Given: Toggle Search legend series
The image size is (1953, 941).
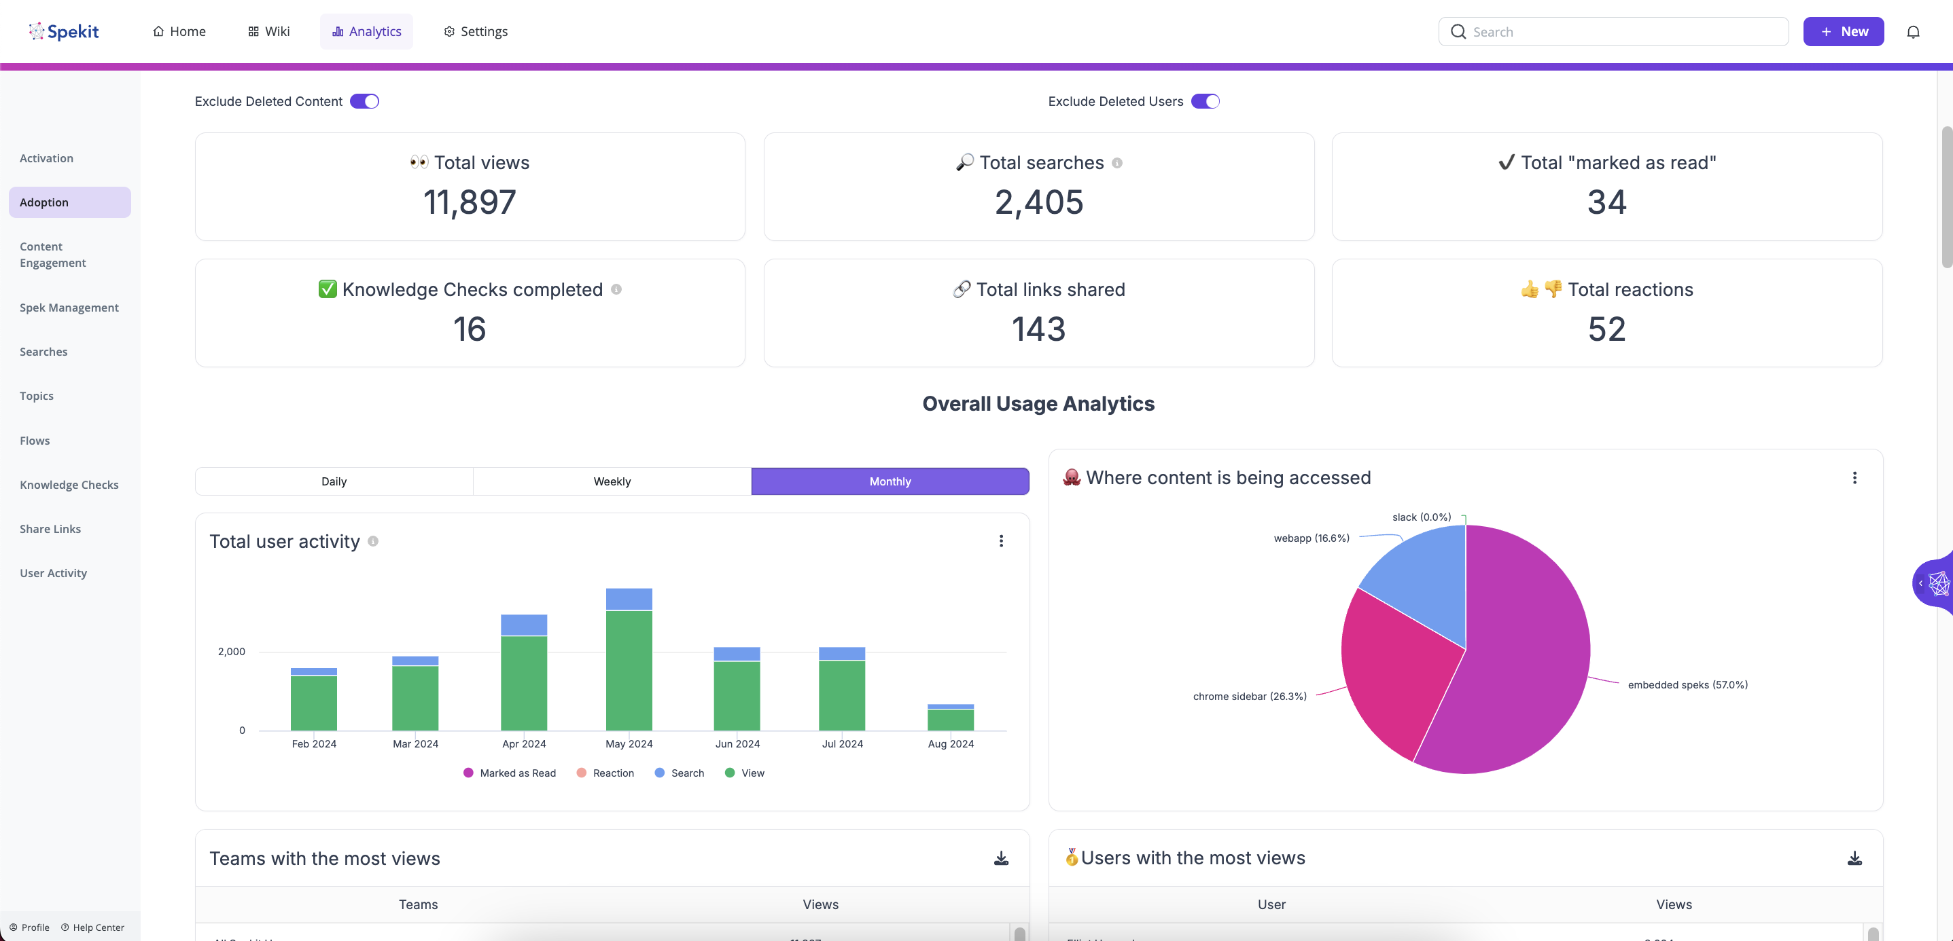Looking at the screenshot, I should [x=680, y=773].
